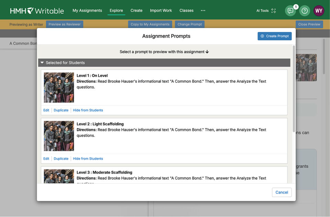Open the WY user avatar menu

(319, 11)
